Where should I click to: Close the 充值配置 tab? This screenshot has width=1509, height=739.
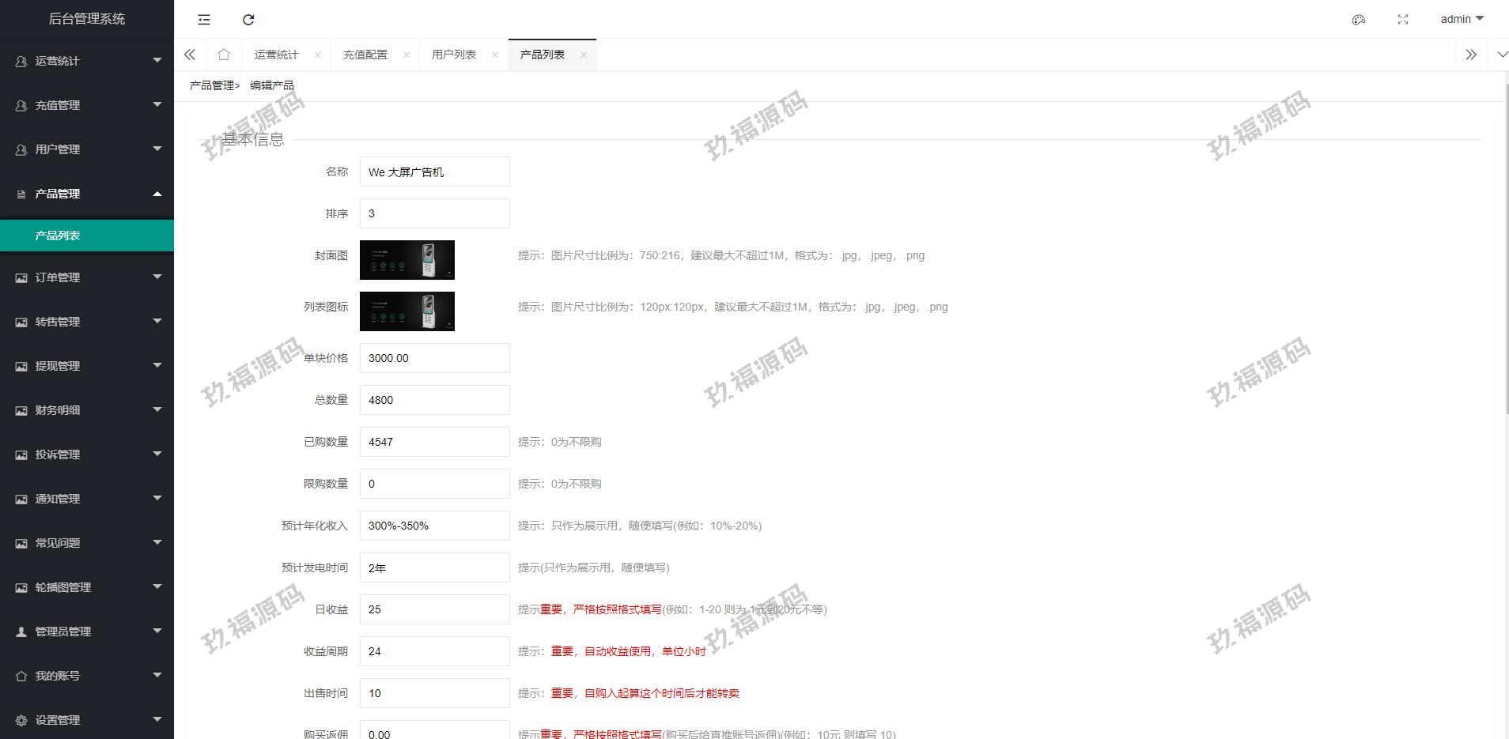coord(407,55)
